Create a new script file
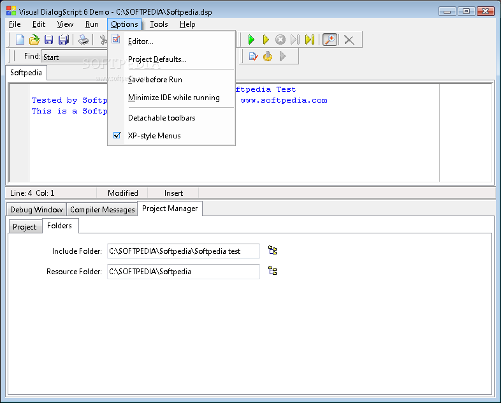 coord(20,40)
